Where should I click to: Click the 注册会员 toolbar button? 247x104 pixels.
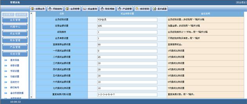coord(38,9)
